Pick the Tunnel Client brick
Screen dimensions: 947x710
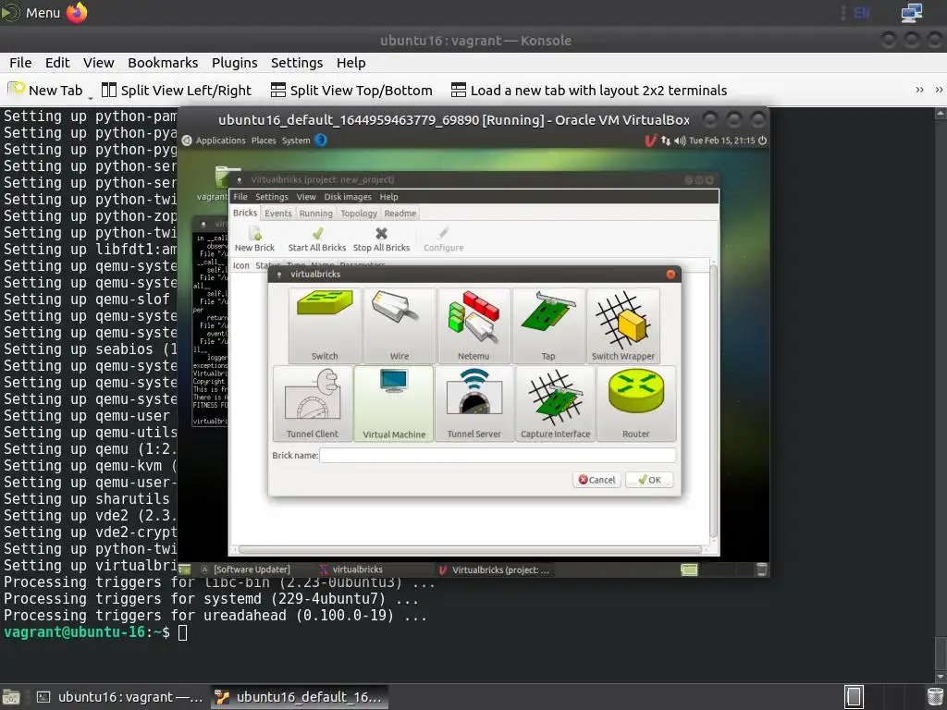point(313,403)
